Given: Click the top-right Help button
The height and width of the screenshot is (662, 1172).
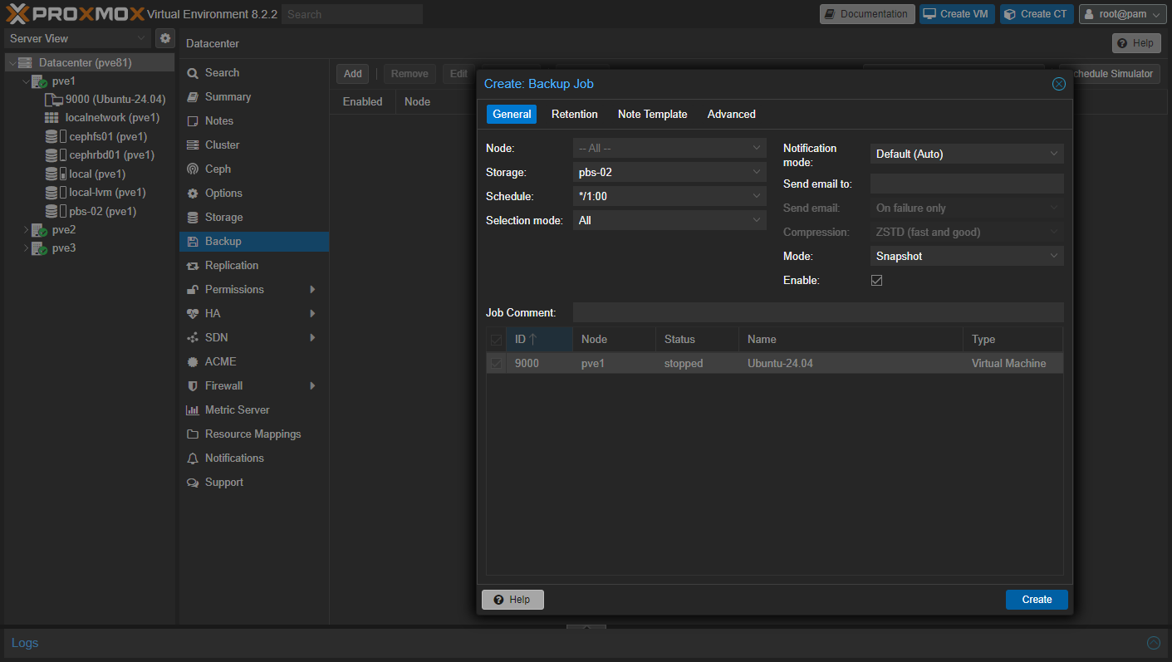Looking at the screenshot, I should click(x=1136, y=43).
